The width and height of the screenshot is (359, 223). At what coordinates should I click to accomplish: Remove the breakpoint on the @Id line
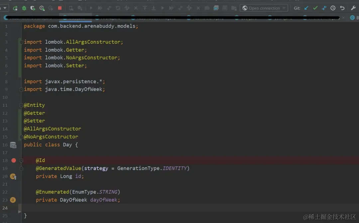[x=14, y=160]
